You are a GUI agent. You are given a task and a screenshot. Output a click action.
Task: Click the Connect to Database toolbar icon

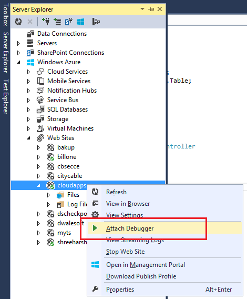click(46, 22)
